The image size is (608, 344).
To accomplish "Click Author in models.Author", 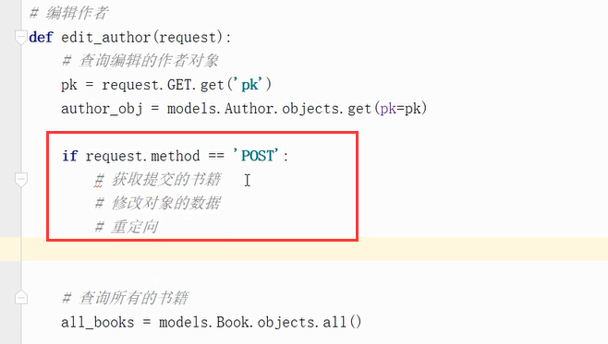I will tap(249, 109).
